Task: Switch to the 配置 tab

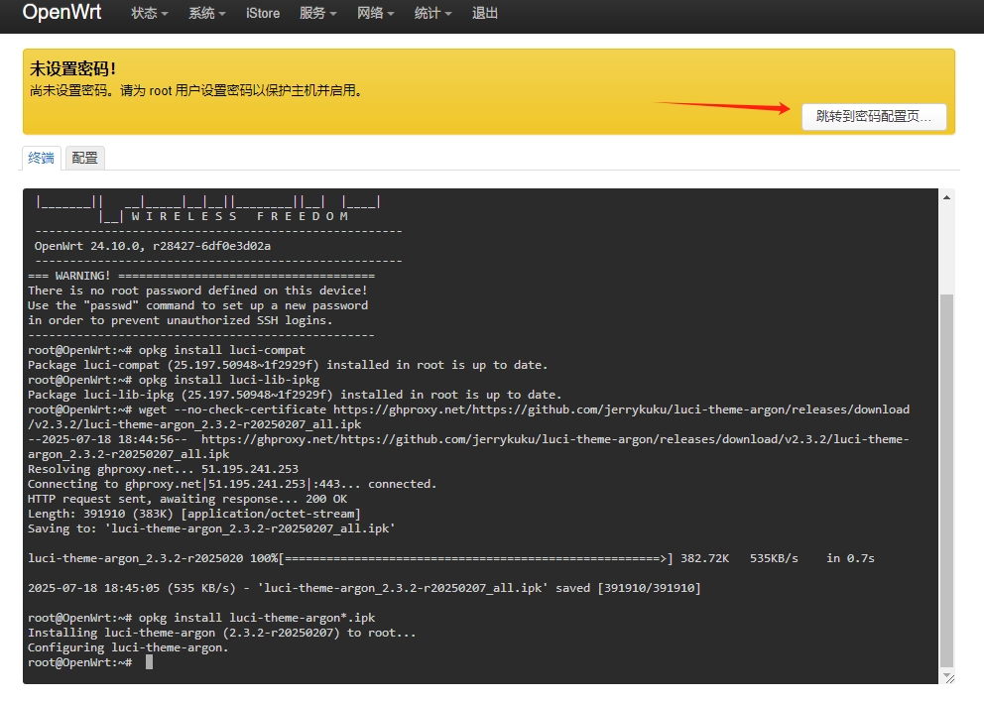Action: (x=84, y=158)
